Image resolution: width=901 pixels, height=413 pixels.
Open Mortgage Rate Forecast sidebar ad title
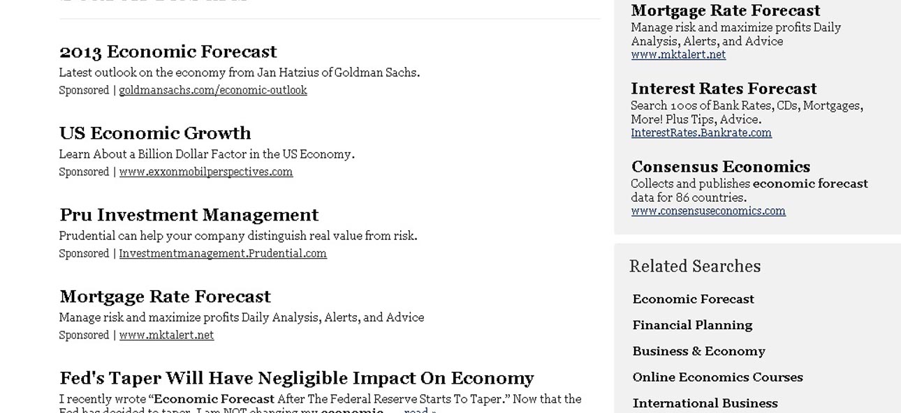pos(725,10)
